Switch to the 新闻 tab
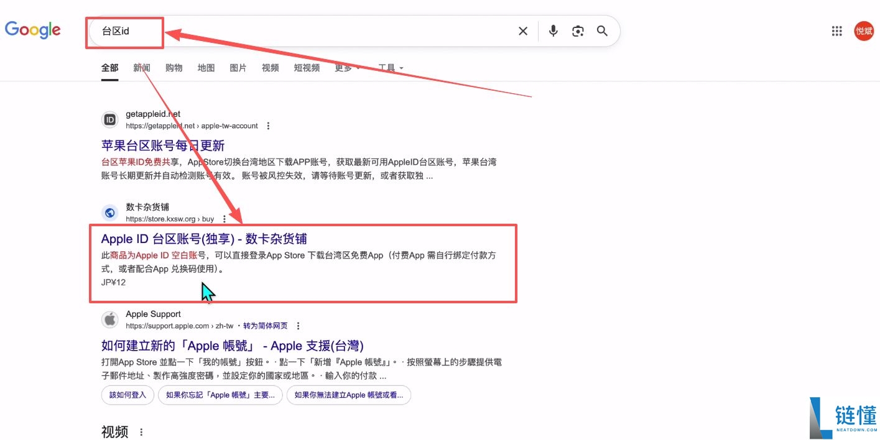This screenshot has height=440, width=880. 142,68
